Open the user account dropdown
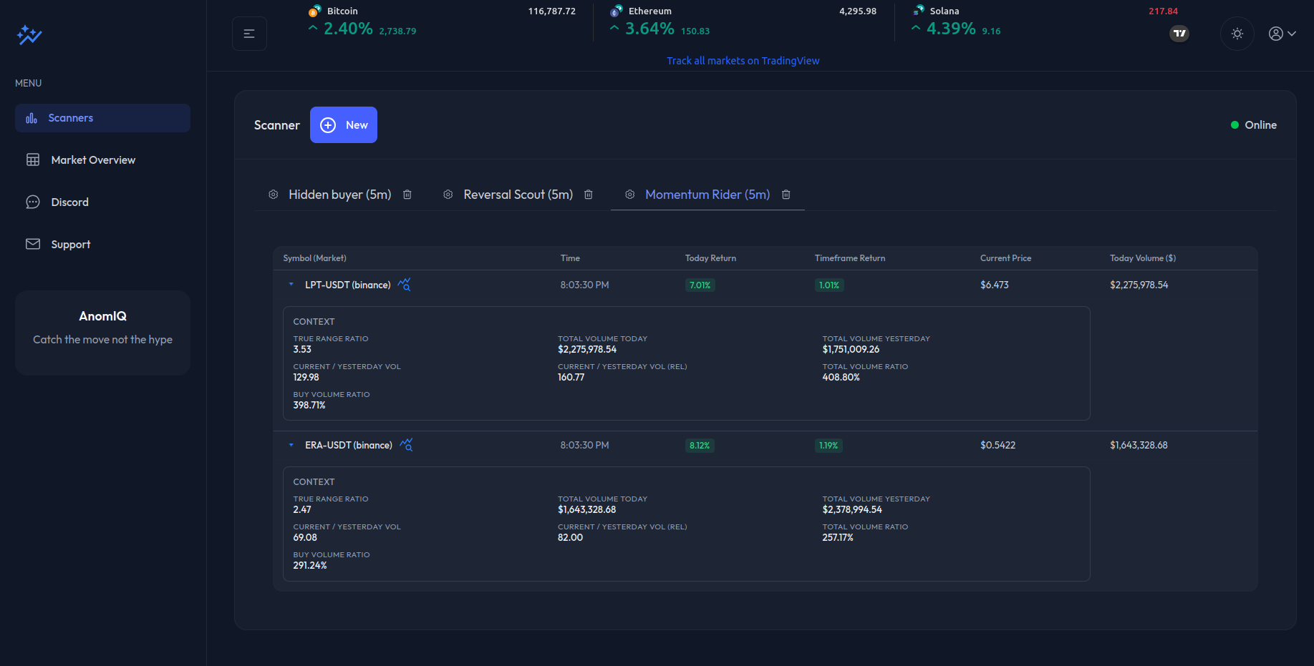This screenshot has height=666, width=1314. click(1282, 34)
